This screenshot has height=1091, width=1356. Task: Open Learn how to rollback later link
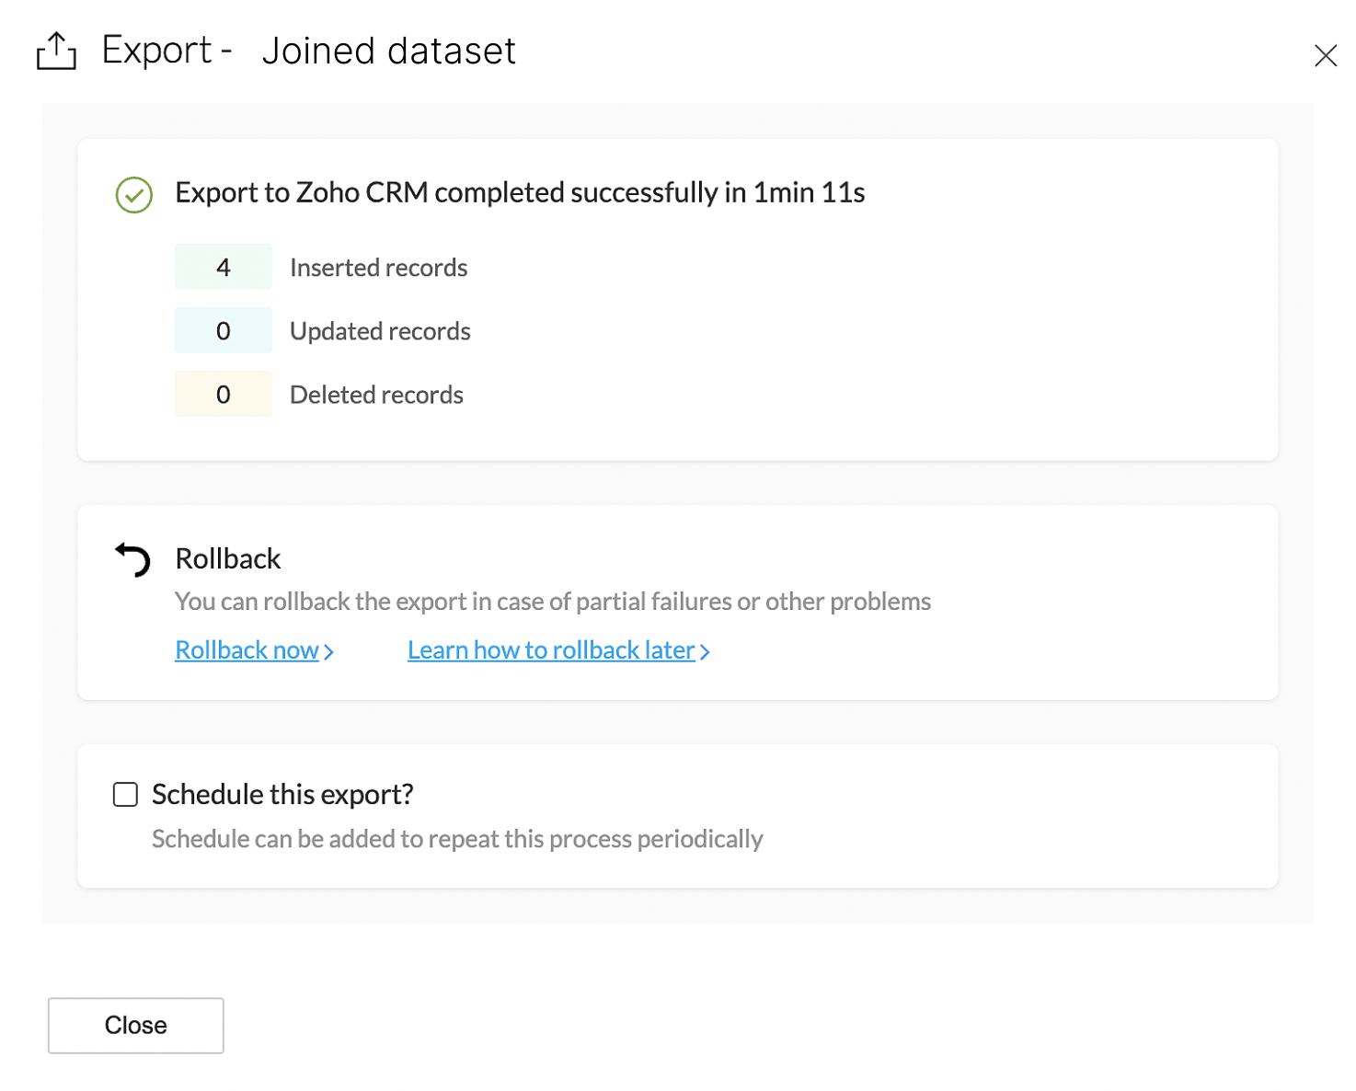(x=550, y=650)
